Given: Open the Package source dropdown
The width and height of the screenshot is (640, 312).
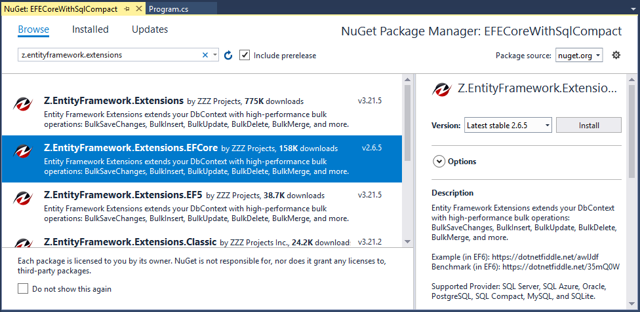Looking at the screenshot, I should 579,56.
